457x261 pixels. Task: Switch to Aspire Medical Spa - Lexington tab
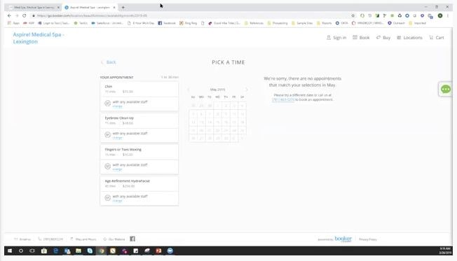(90, 7)
